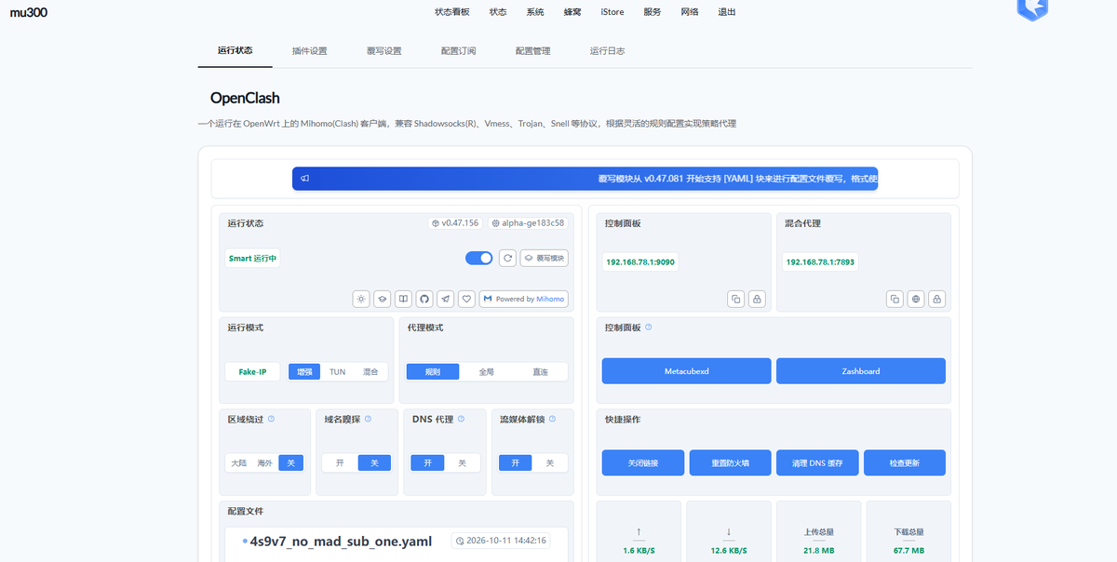
Task: Click the Smart 运行中 status label
Action: [x=253, y=258]
